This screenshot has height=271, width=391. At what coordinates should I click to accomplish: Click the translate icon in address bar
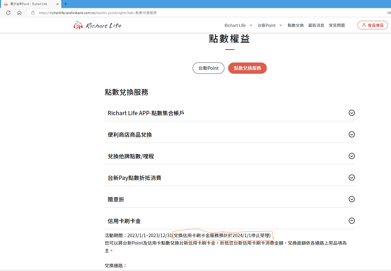[388, 13]
